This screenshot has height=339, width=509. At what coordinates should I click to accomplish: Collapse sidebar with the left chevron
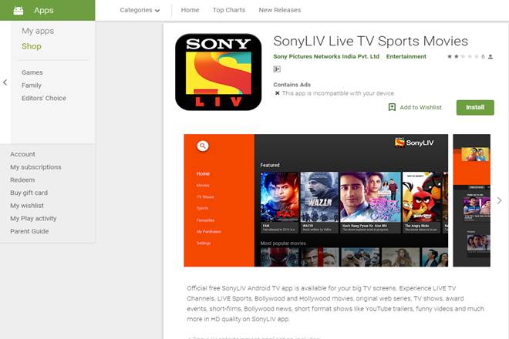click(5, 82)
